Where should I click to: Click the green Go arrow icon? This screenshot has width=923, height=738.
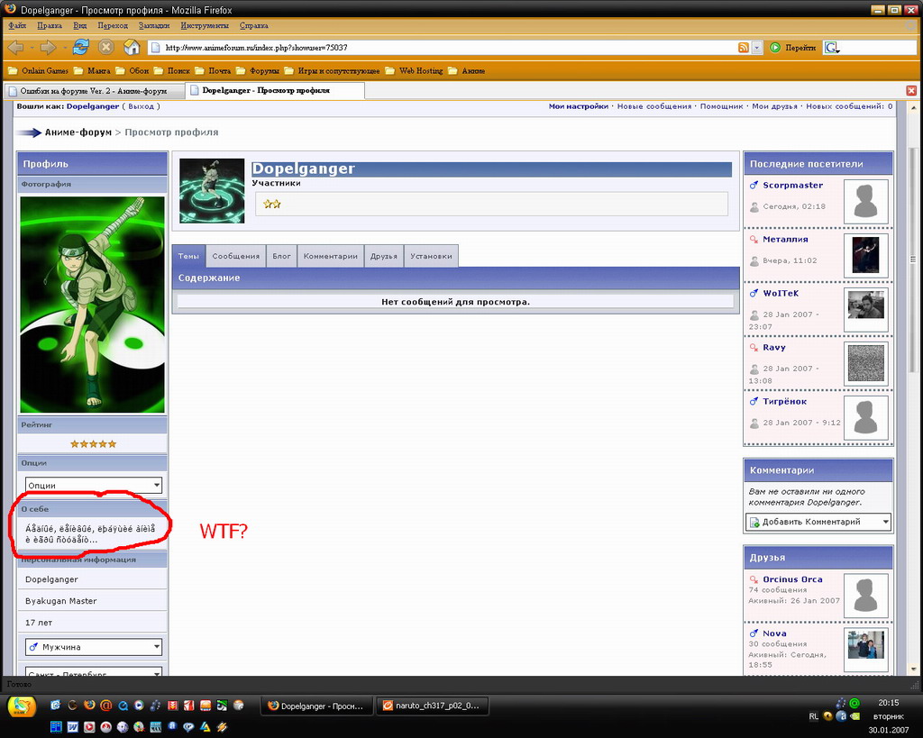point(775,48)
